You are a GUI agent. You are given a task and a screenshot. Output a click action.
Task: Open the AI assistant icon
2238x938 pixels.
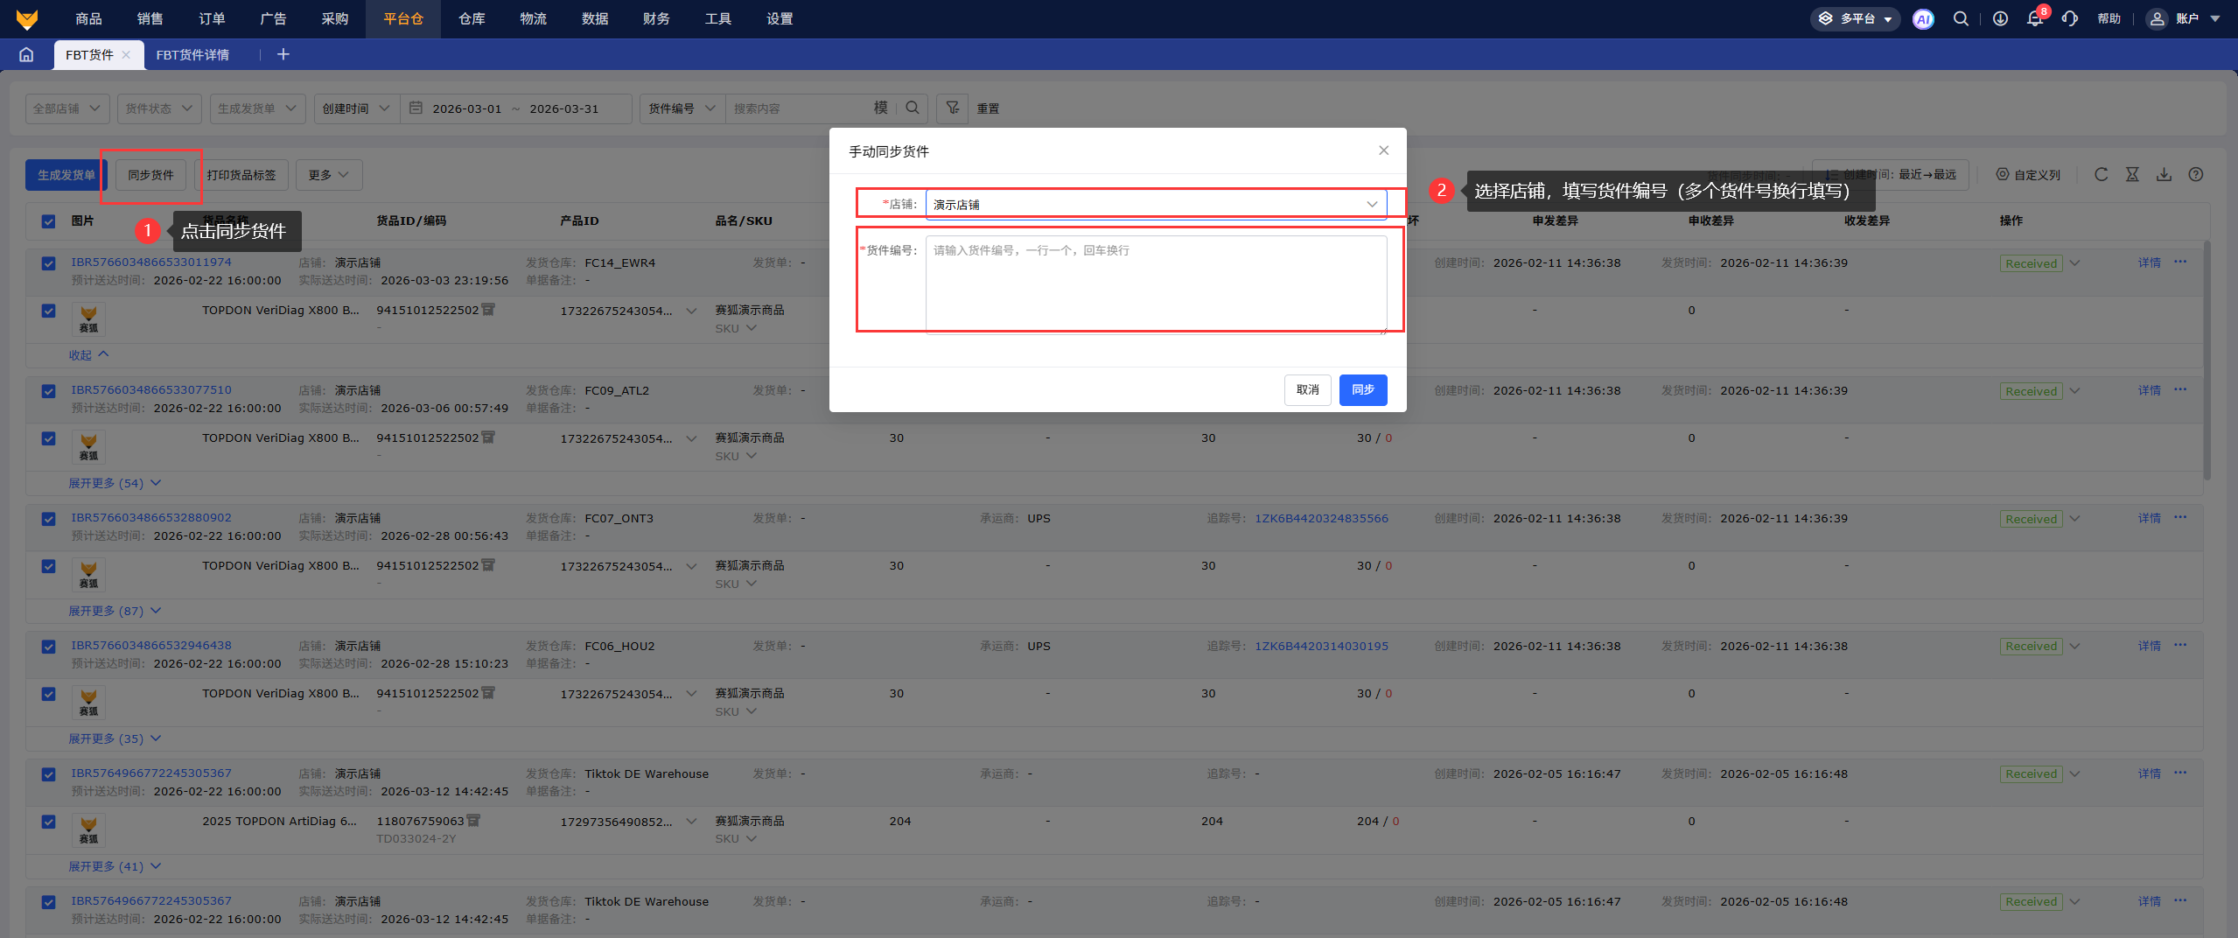(x=1923, y=18)
